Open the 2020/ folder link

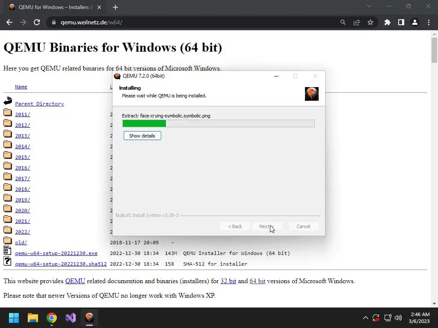[23, 211]
